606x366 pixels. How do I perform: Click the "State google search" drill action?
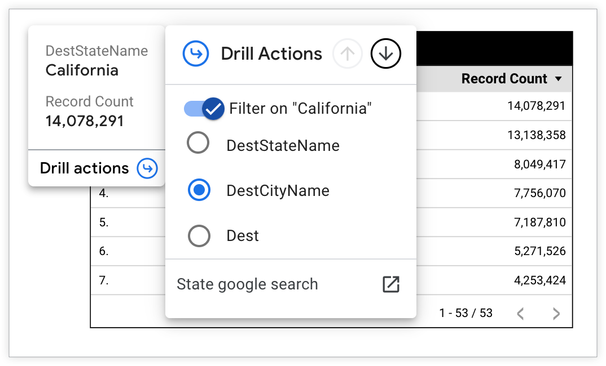click(247, 284)
